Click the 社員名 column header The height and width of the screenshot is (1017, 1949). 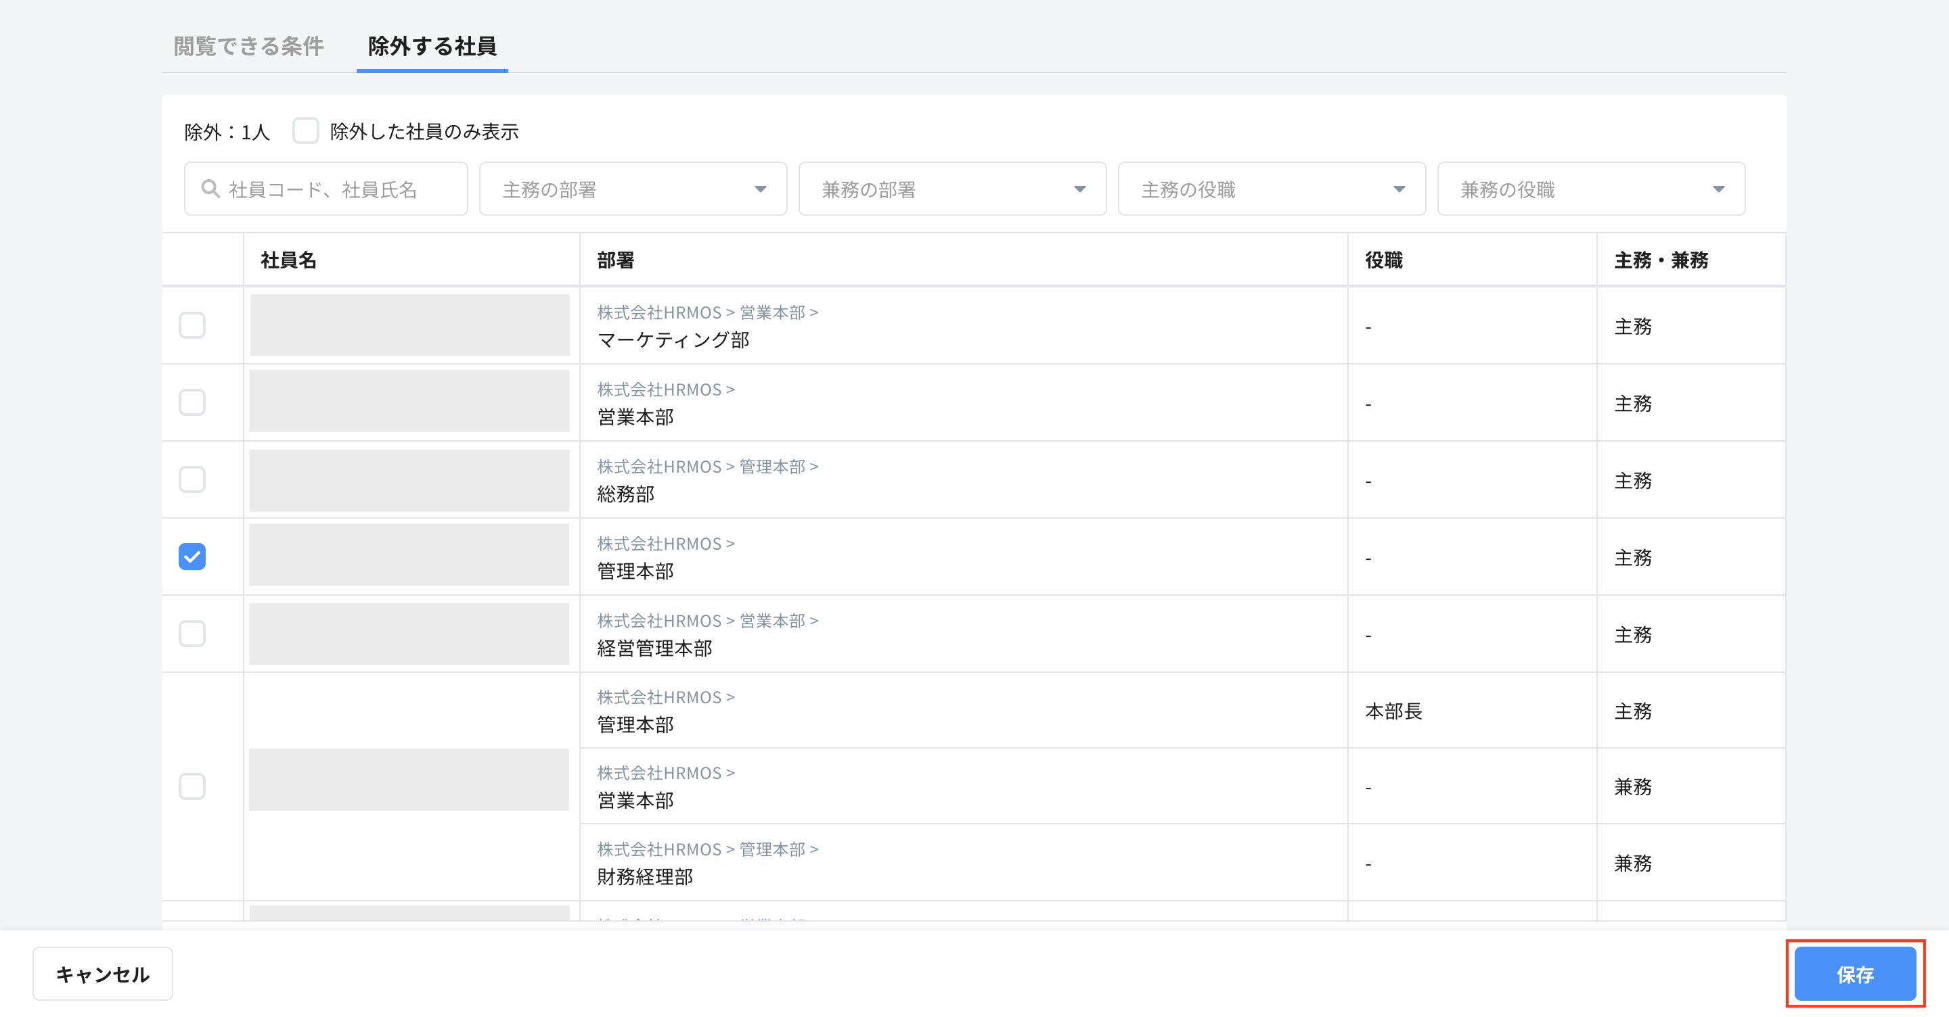pyautogui.click(x=288, y=260)
